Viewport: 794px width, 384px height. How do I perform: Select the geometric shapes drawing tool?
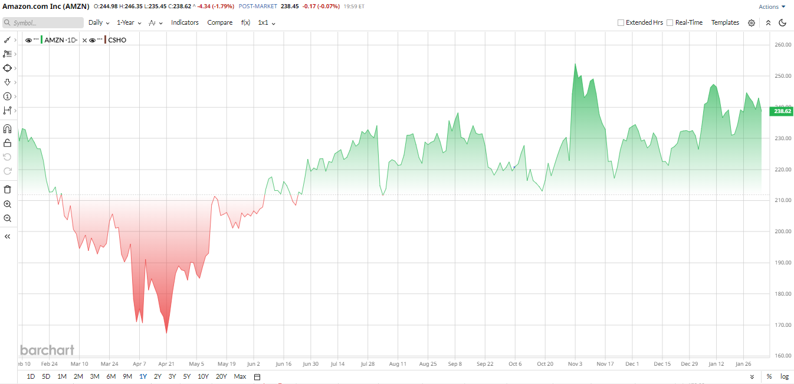[7, 68]
